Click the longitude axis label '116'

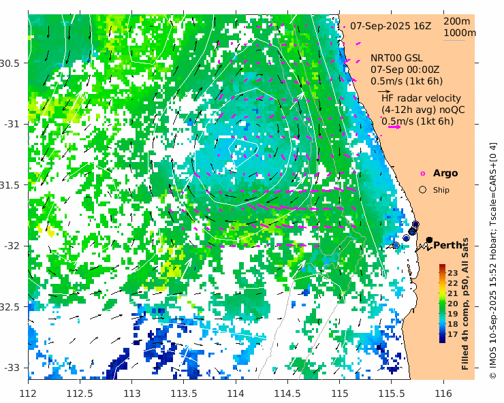(443, 393)
